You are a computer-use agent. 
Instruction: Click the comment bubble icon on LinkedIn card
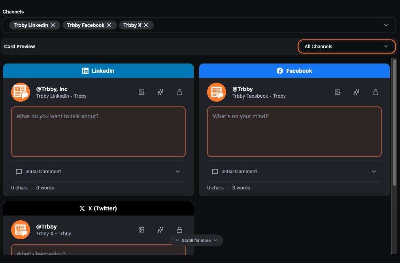point(19,172)
